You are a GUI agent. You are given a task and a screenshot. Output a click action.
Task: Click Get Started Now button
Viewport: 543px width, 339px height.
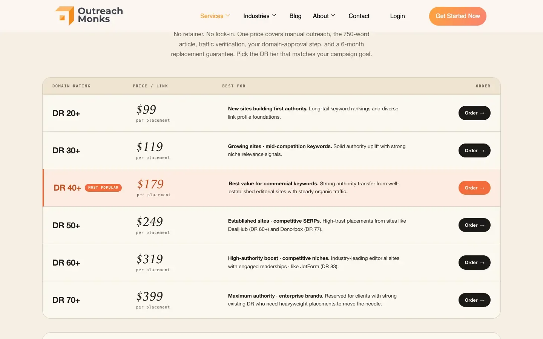click(458, 16)
